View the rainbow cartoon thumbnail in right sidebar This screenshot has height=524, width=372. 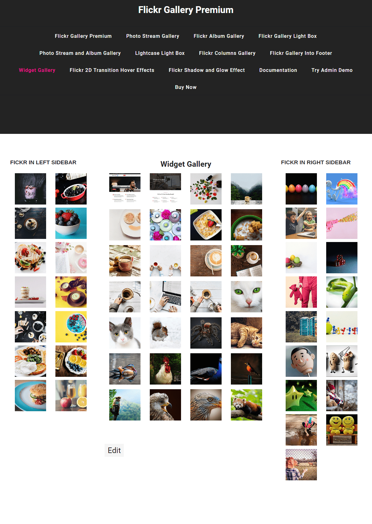(x=342, y=189)
